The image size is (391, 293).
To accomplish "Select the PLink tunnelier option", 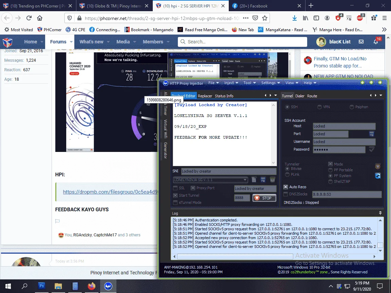I will point(287,174).
